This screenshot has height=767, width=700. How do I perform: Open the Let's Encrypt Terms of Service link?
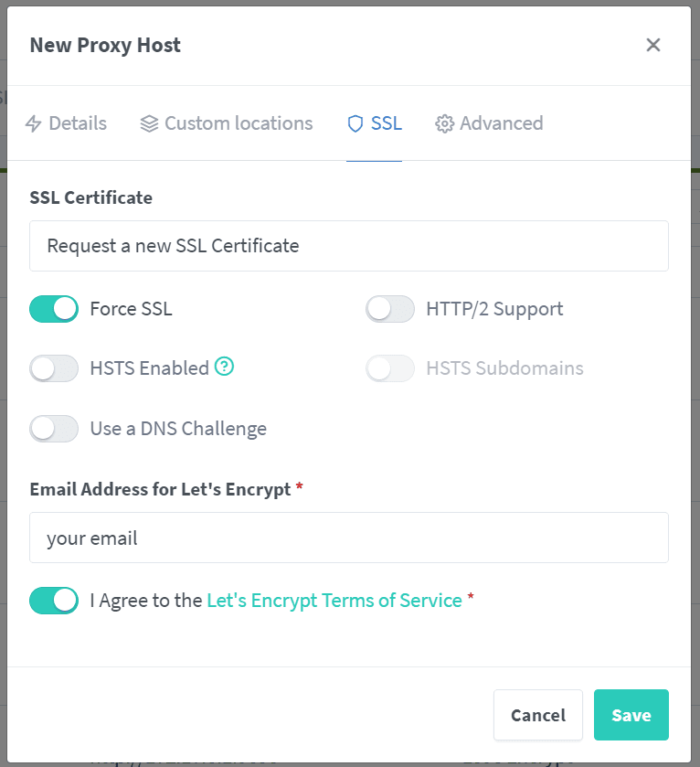(x=334, y=600)
